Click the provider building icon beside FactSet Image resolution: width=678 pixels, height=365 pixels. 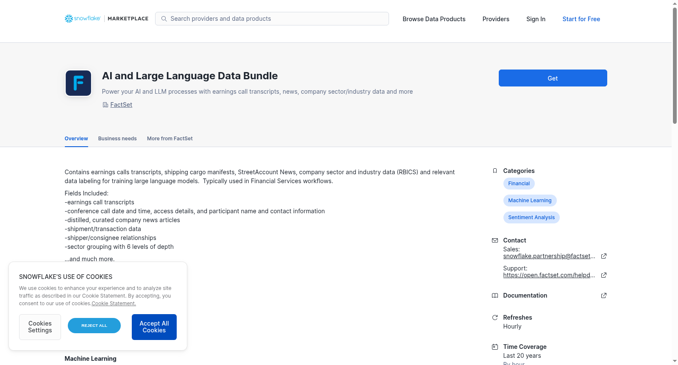(x=106, y=105)
